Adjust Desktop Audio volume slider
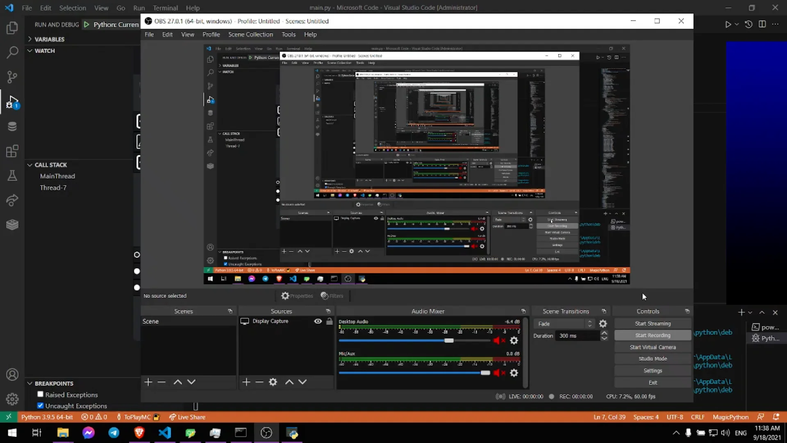This screenshot has width=787, height=443. pyautogui.click(x=449, y=340)
